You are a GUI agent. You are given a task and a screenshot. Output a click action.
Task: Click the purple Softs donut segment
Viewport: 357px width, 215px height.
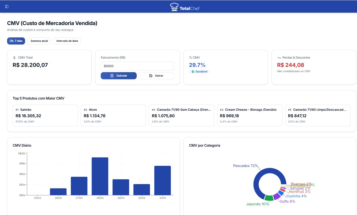(x=277, y=196)
